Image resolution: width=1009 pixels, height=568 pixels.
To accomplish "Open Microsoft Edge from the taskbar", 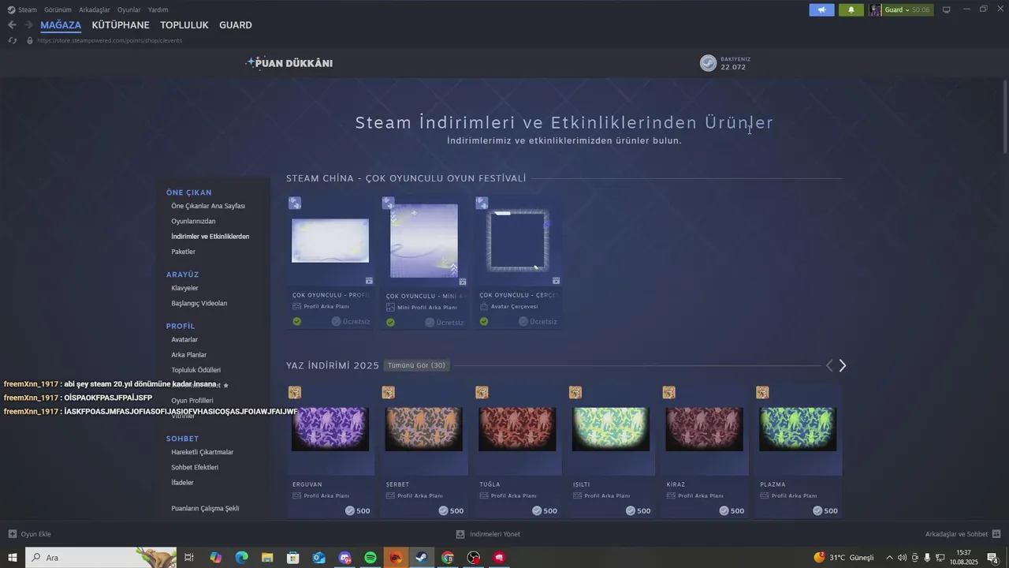I will (x=241, y=558).
